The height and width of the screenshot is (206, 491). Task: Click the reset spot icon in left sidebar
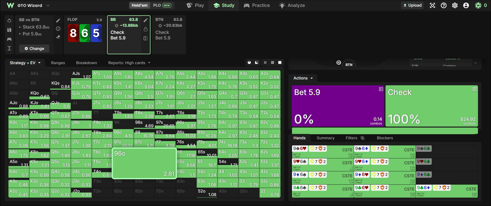(x=9, y=21)
